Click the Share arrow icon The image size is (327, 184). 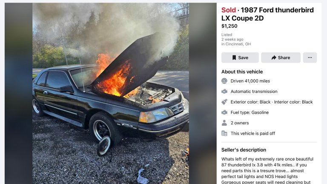coord(274,57)
